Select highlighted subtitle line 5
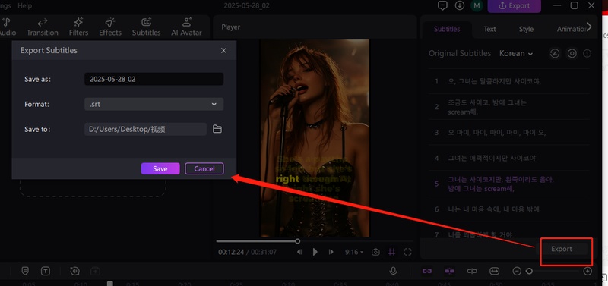Image resolution: width=608 pixels, height=286 pixels. 509,184
